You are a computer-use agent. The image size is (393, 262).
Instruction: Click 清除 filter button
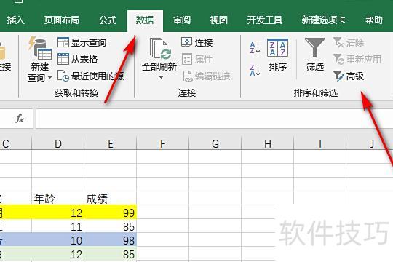(x=349, y=43)
